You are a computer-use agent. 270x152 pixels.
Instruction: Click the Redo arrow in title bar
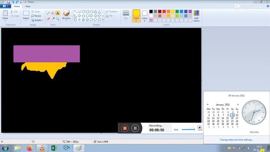click(x=17, y=2)
